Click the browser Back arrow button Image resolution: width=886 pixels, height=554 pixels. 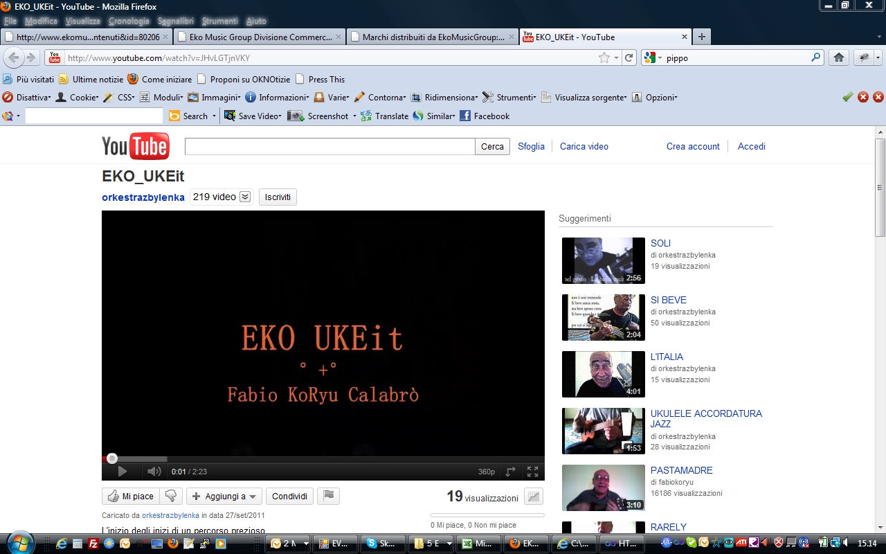point(15,57)
